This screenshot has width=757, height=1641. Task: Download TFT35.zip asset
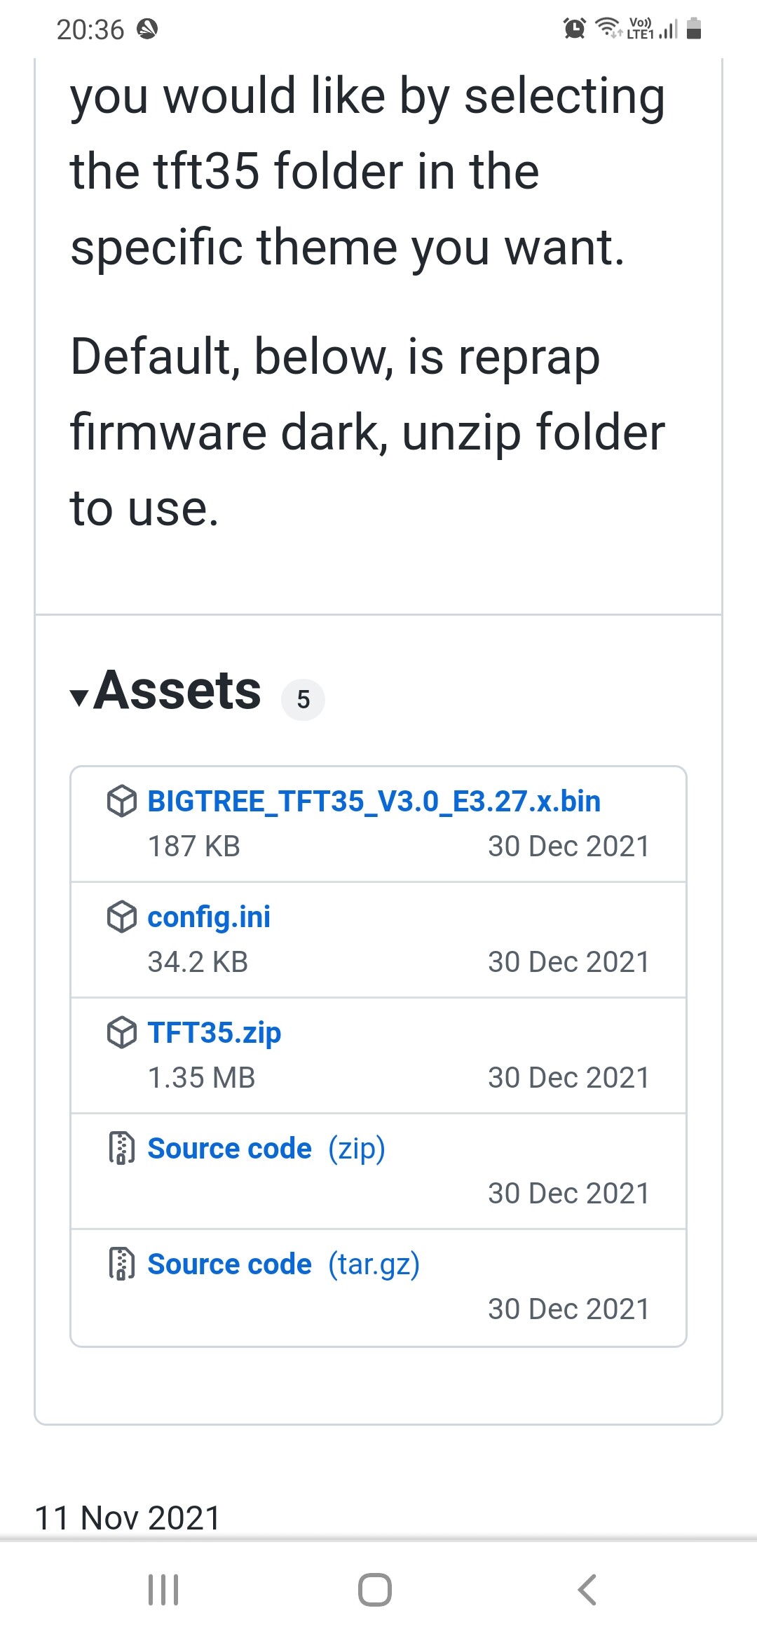214,1033
